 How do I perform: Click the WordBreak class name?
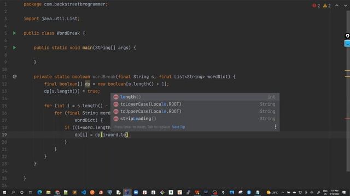68,33
